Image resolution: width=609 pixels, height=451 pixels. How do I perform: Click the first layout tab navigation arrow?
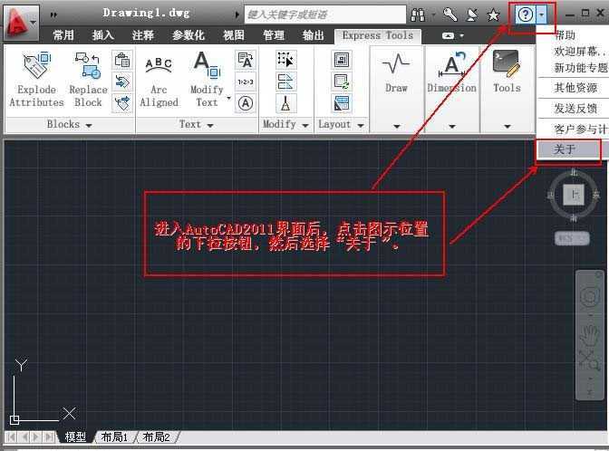[x=12, y=437]
